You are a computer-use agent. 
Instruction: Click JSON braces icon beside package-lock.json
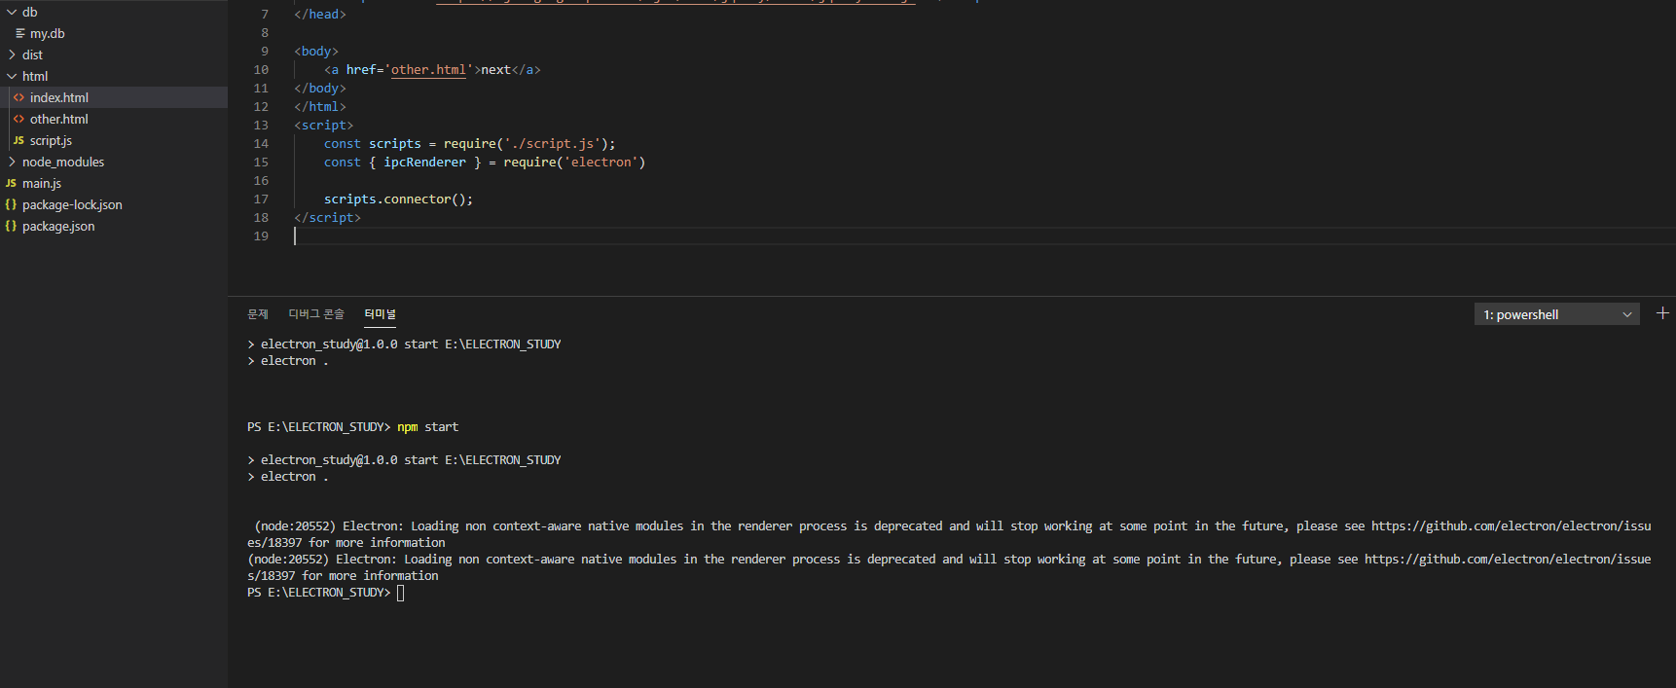pos(11,204)
